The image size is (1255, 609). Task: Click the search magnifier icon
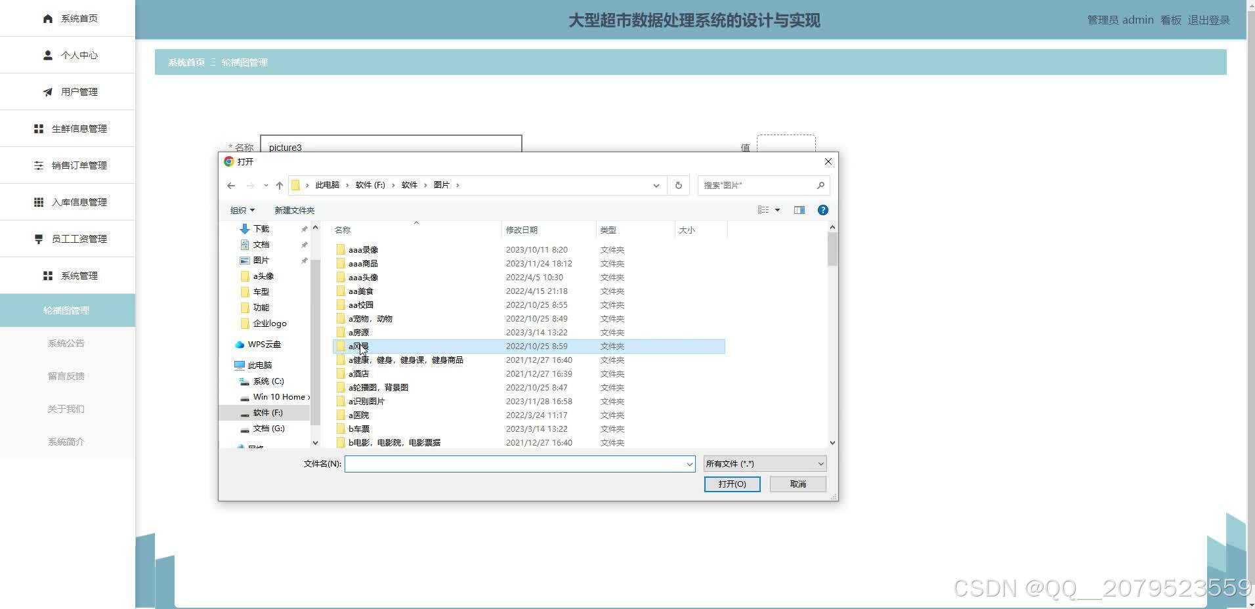[x=820, y=186]
